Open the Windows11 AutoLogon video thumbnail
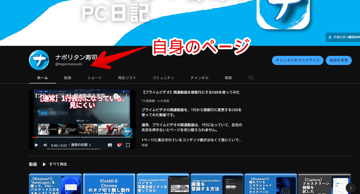The height and width of the screenshot is (194, 360). tap(55, 183)
